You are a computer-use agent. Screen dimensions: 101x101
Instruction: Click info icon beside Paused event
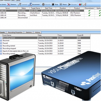coord(1,43)
